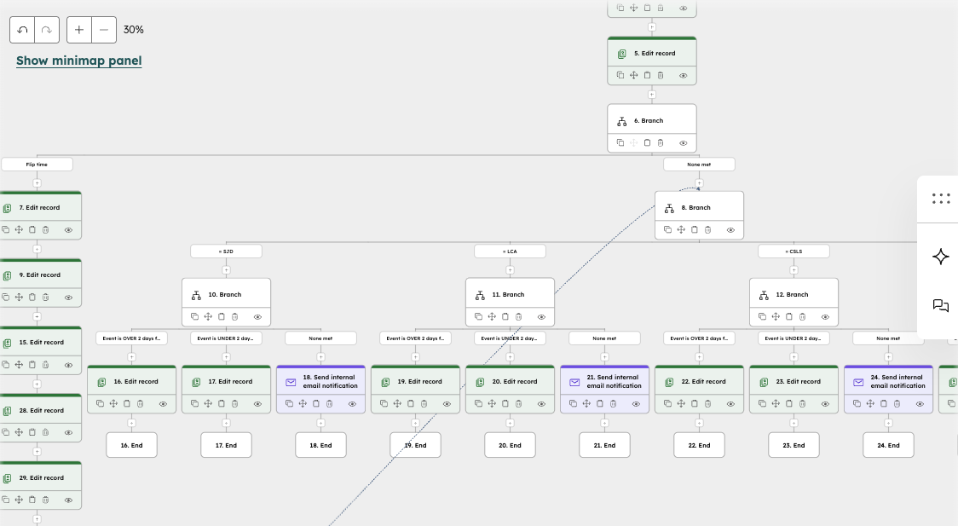The height and width of the screenshot is (526, 958).
Task: Delete "18. Send internal email notification"
Action: point(329,404)
